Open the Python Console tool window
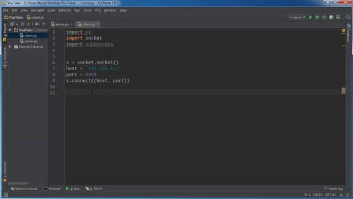This screenshot has height=199, width=353. pyautogui.click(x=24, y=188)
